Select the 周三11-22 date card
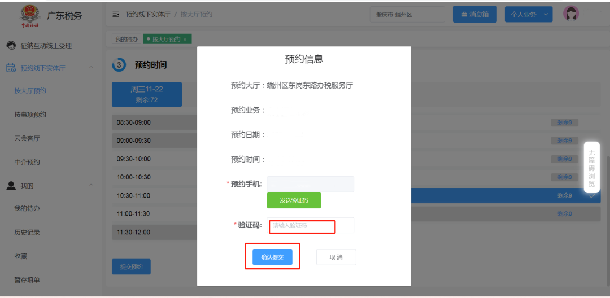The image size is (610, 298). coord(147,94)
